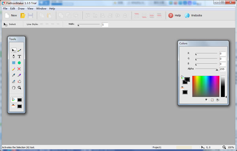Choose the green Ellipse shape tool

pyautogui.click(x=19, y=63)
